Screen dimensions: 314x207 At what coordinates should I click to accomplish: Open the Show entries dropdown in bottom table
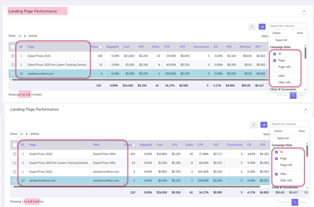(24, 134)
